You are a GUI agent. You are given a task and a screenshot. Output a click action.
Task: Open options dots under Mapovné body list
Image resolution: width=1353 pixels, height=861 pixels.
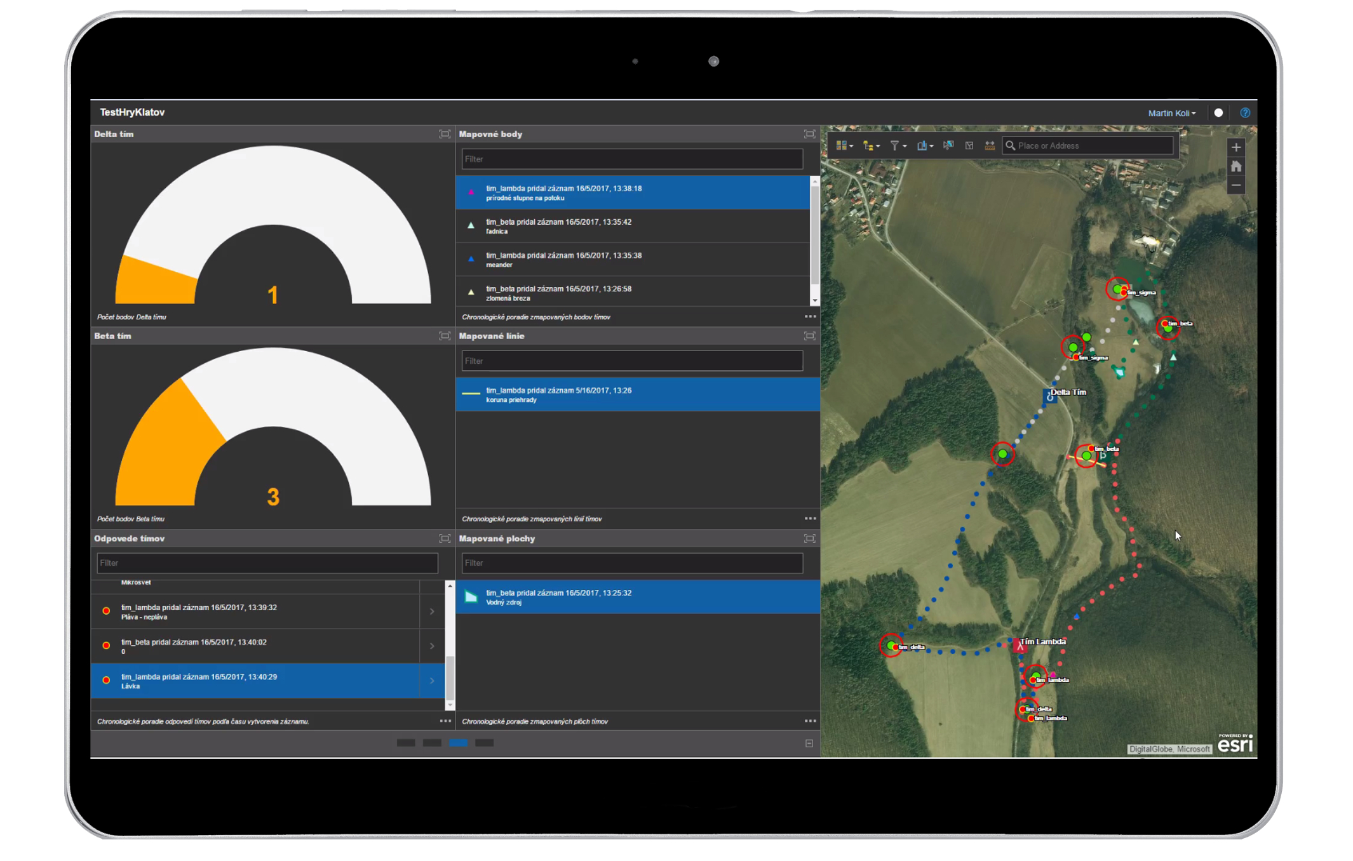811,316
